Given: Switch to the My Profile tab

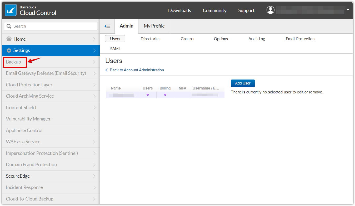Looking at the screenshot, I should (154, 26).
